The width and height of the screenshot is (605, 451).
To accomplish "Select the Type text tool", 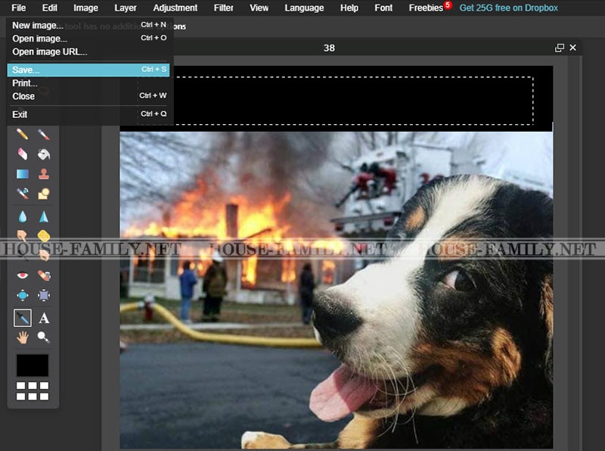I will click(x=44, y=318).
